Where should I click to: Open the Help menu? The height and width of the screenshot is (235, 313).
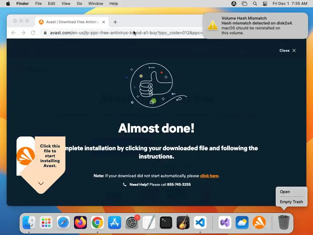(114, 4)
